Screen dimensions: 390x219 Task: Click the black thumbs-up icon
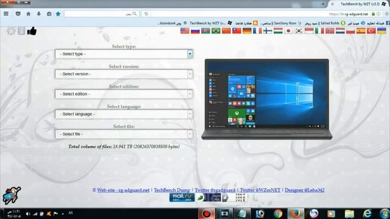32,31
